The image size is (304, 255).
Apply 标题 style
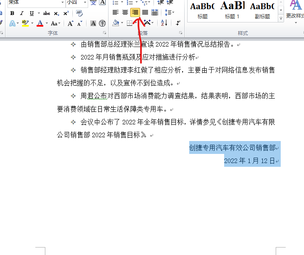click(x=203, y=10)
